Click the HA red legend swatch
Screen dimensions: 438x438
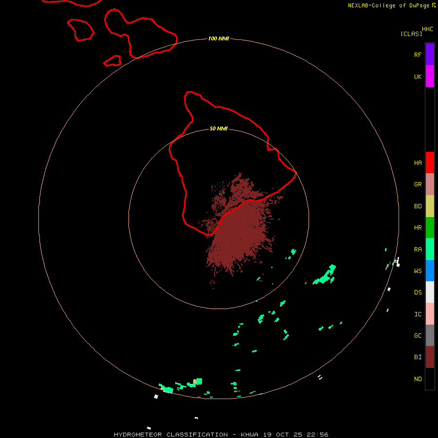tap(430, 163)
